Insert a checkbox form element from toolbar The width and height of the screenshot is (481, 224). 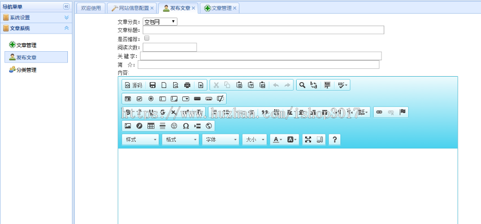coord(139,99)
